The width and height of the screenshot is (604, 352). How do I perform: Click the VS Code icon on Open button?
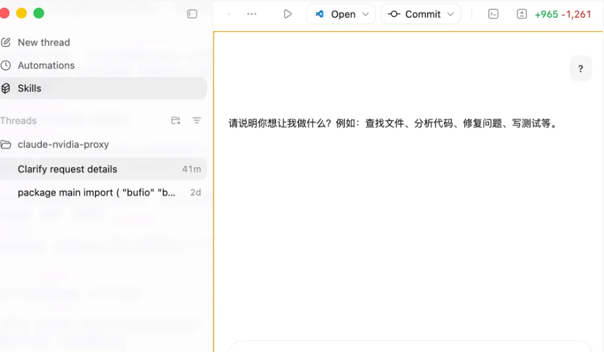click(x=318, y=13)
